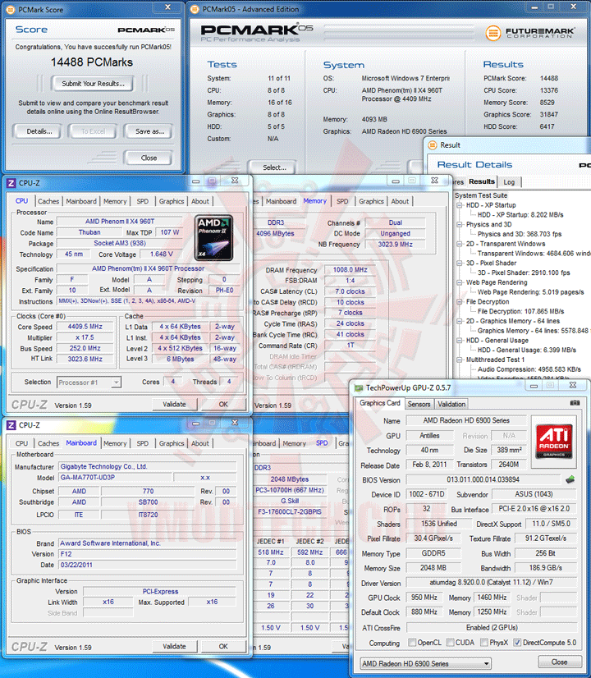The width and height of the screenshot is (591, 678).
Task: Click the ATI CrossFire 'Enabled (2 GPUs)' field
Action: point(492,627)
